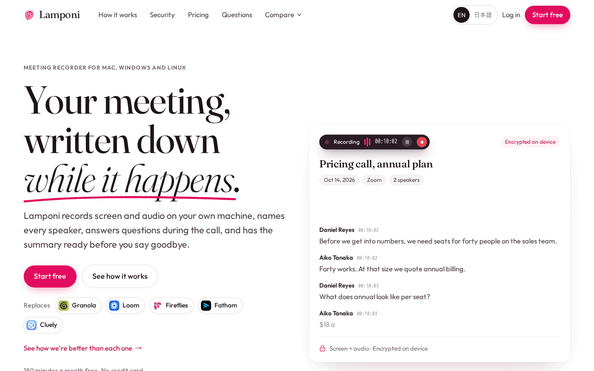Click the pink audio level bars in recorder

click(x=367, y=142)
